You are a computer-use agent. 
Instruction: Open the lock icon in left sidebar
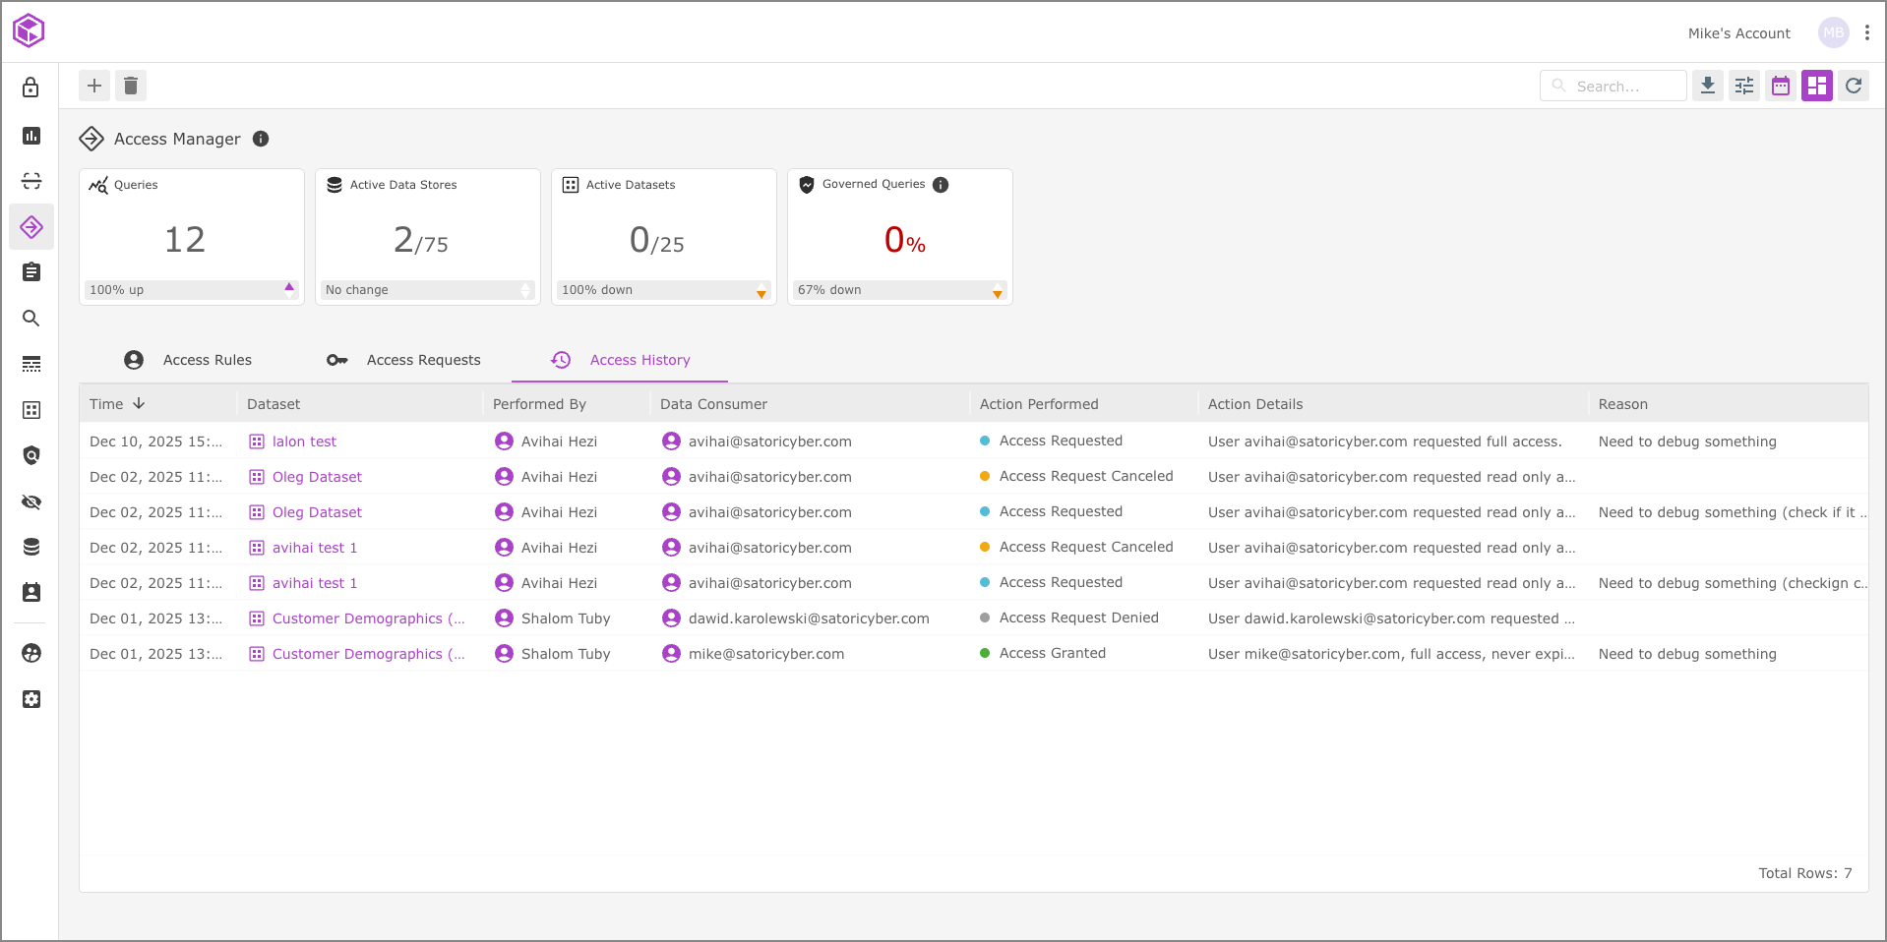pos(31,88)
